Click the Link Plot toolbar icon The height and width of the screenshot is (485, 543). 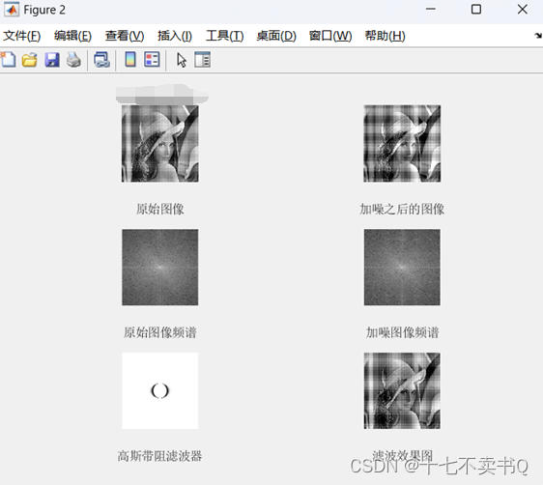101,60
